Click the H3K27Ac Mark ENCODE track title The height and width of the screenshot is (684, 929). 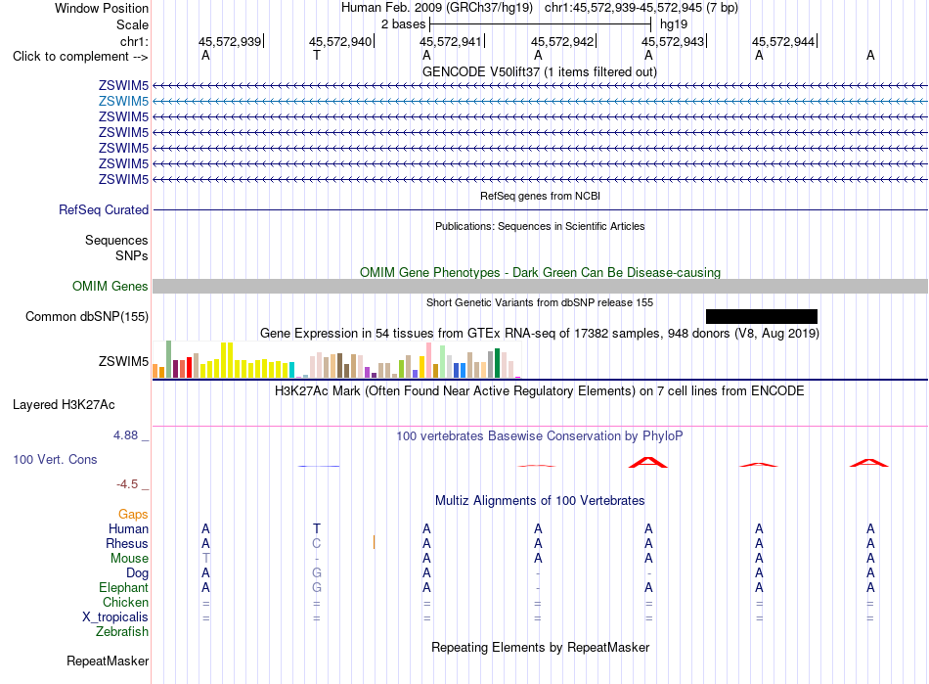tap(540, 391)
